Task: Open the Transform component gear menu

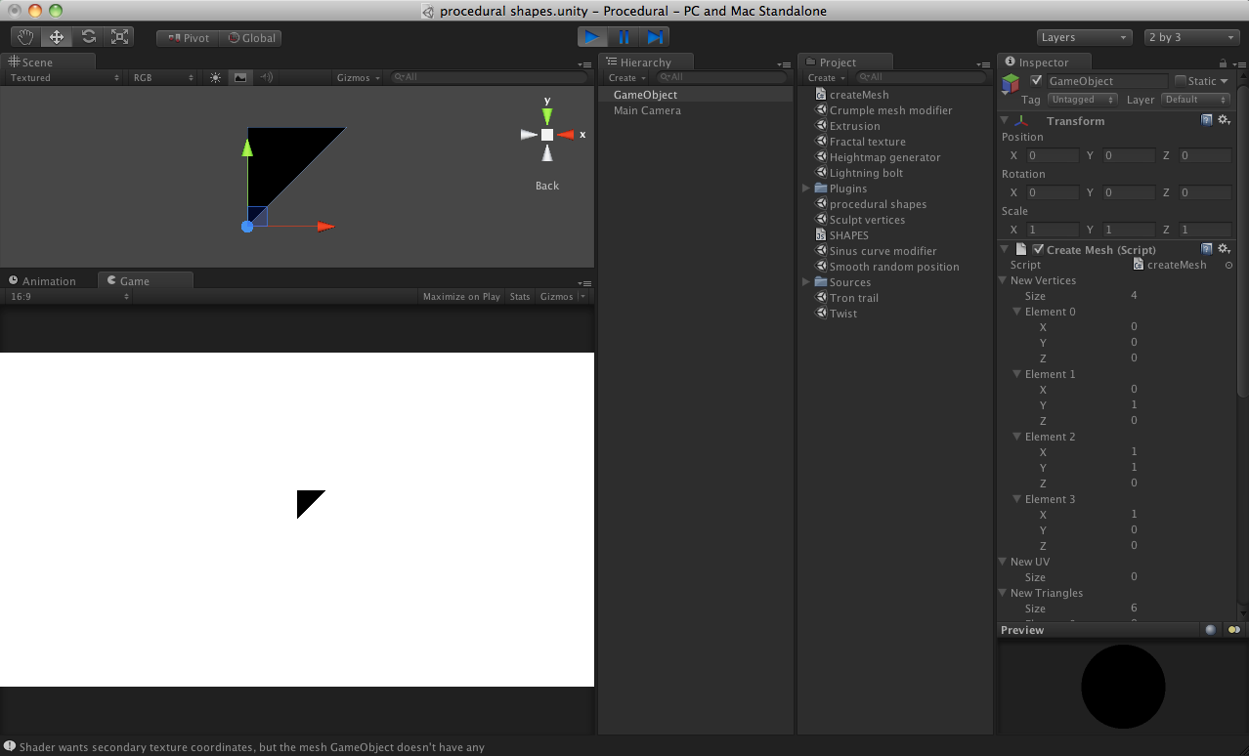Action: pos(1224,119)
